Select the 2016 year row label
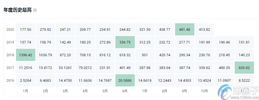 pyautogui.click(x=10, y=81)
